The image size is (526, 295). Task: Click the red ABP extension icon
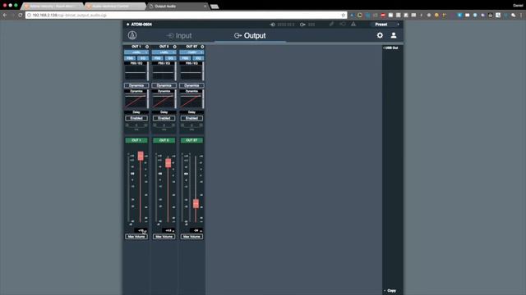click(x=383, y=15)
